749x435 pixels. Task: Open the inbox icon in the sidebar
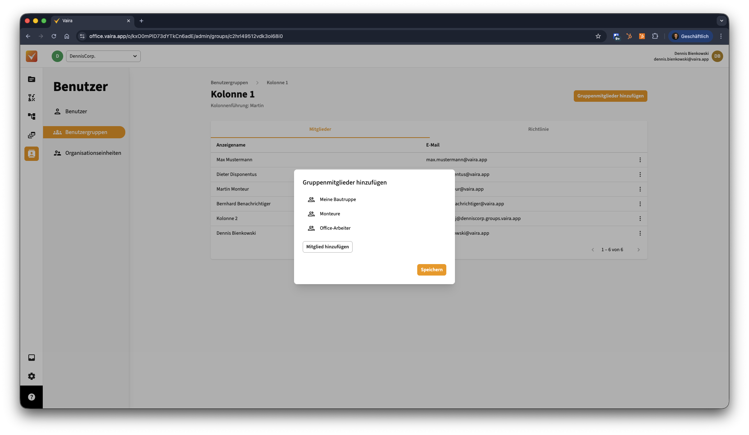point(32,358)
